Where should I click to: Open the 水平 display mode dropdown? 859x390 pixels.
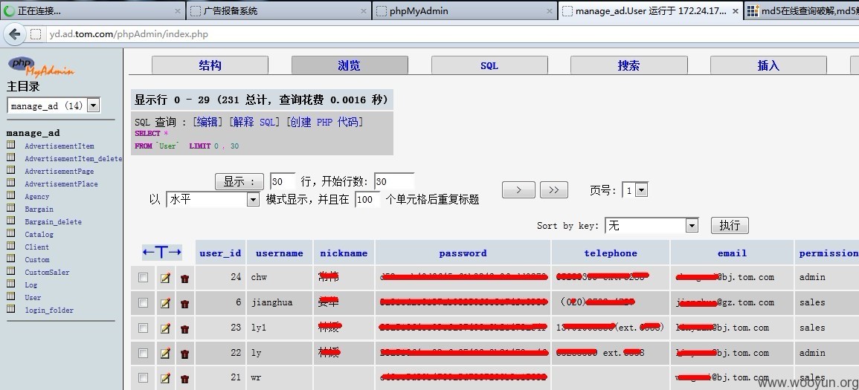pyautogui.click(x=213, y=200)
